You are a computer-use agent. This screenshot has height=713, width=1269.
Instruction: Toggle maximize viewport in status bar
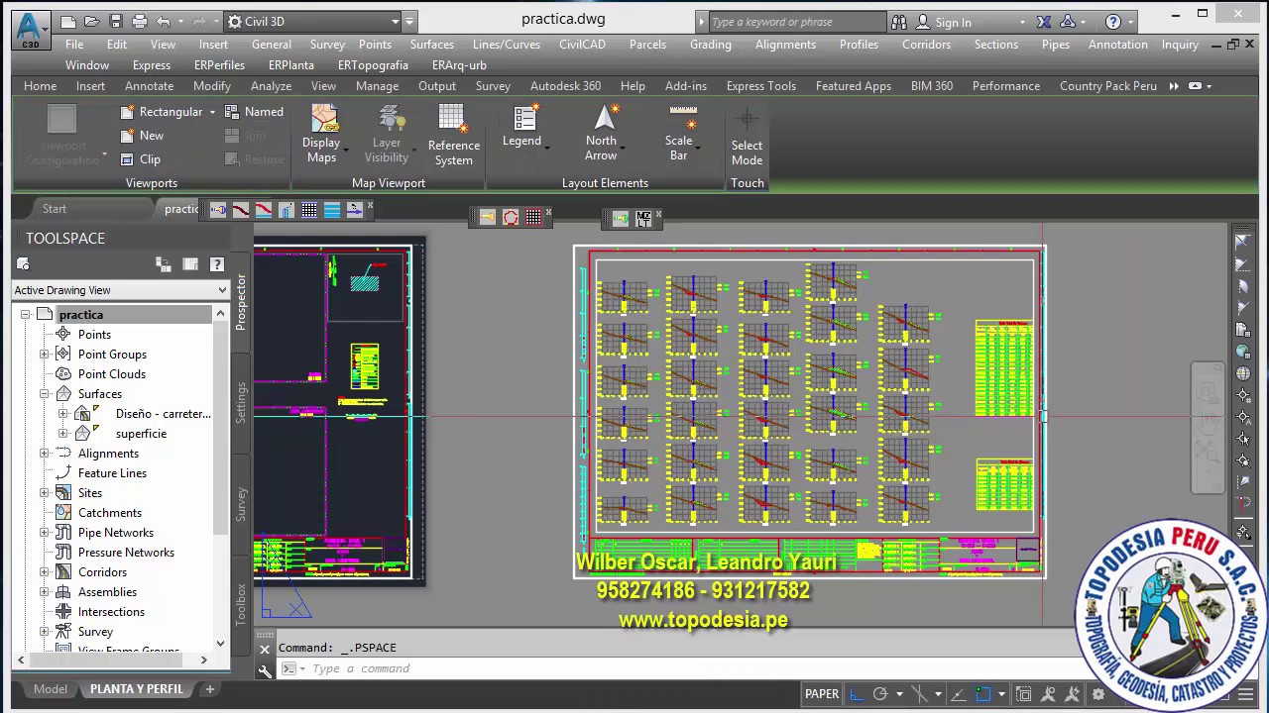point(1024,694)
